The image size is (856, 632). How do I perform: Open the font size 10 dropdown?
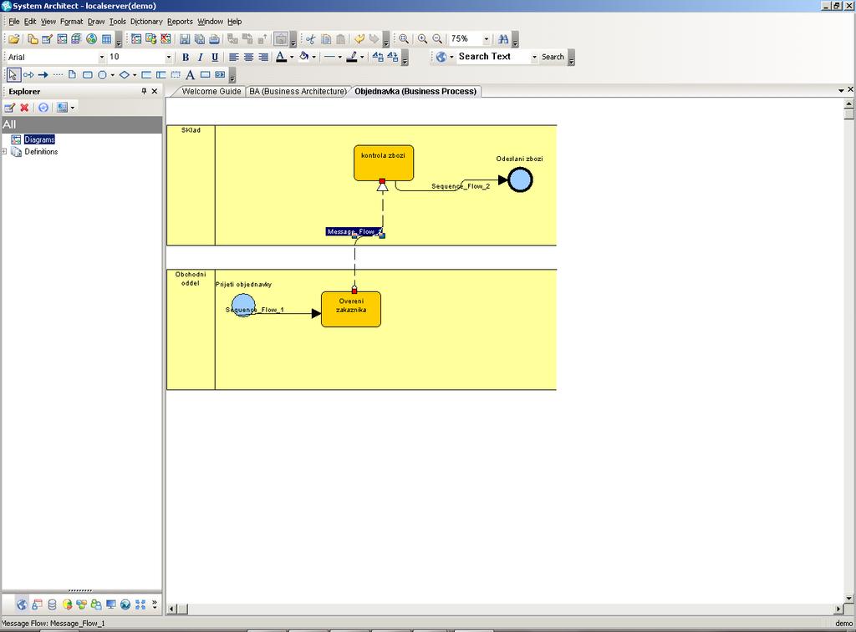(x=169, y=57)
